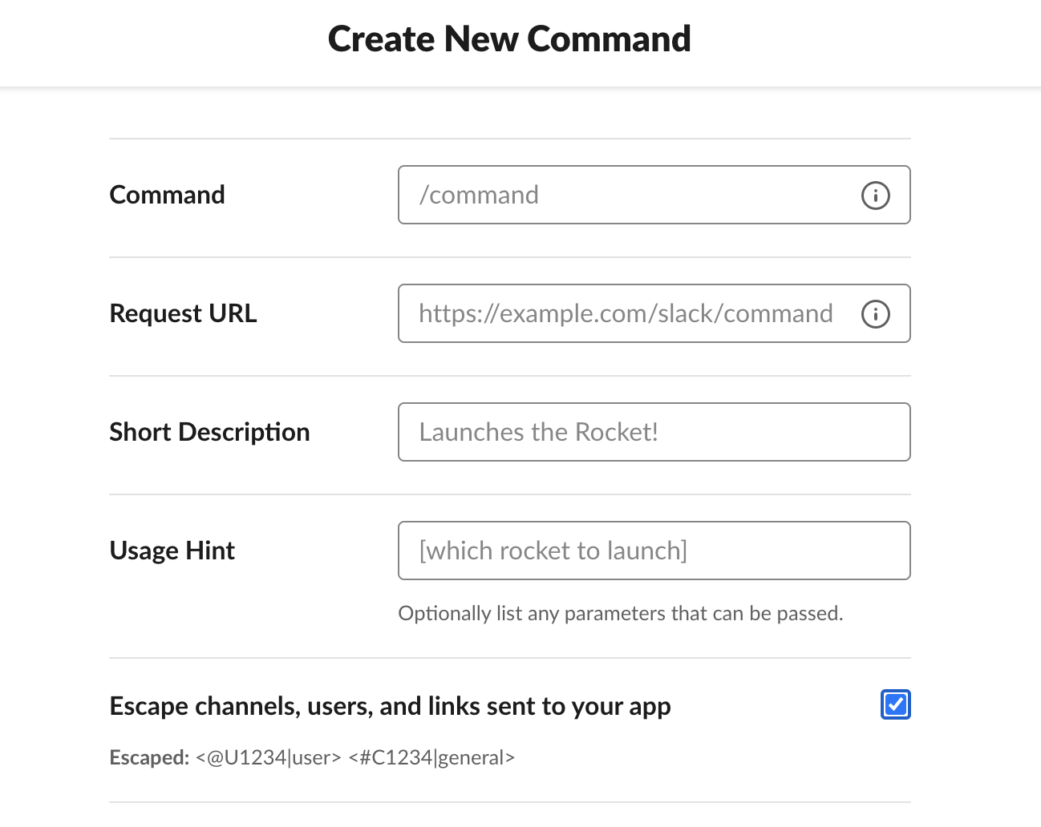The image size is (1041, 827).
Task: Click the Usage Hint label
Action: (x=172, y=551)
